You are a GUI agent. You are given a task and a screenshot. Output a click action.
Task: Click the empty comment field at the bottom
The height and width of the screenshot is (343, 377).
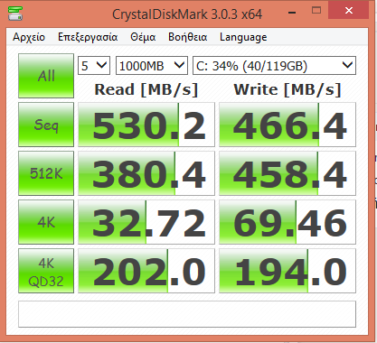(x=187, y=314)
